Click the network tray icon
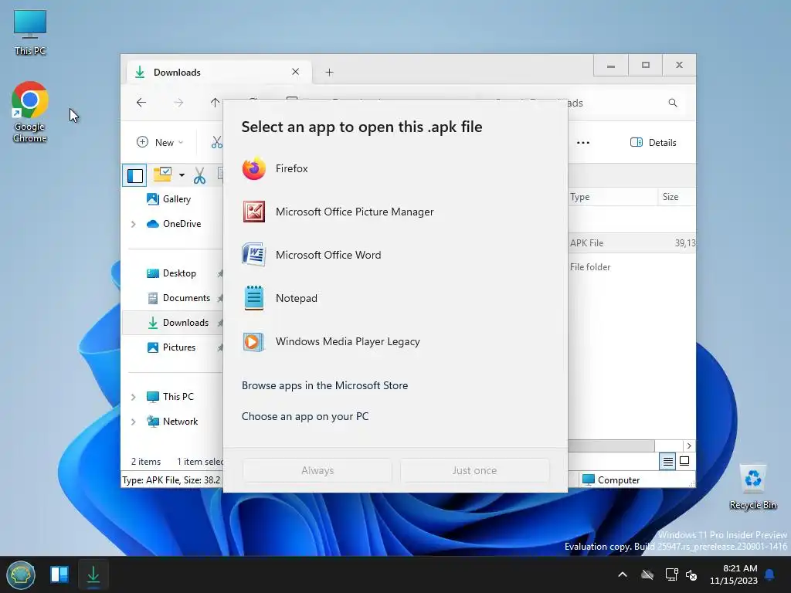This screenshot has height=593, width=791. (671, 574)
